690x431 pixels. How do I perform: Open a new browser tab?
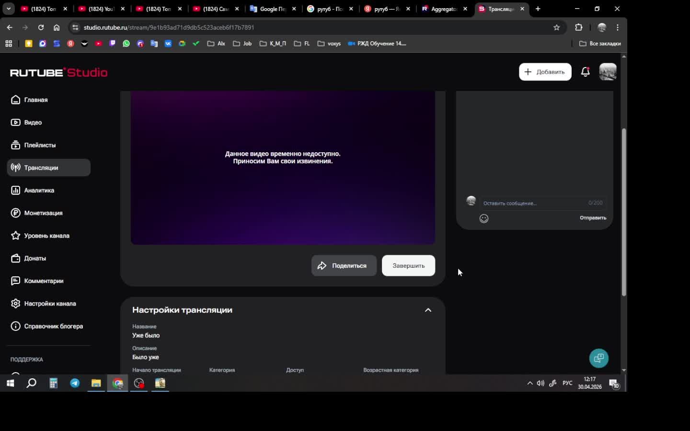538,9
